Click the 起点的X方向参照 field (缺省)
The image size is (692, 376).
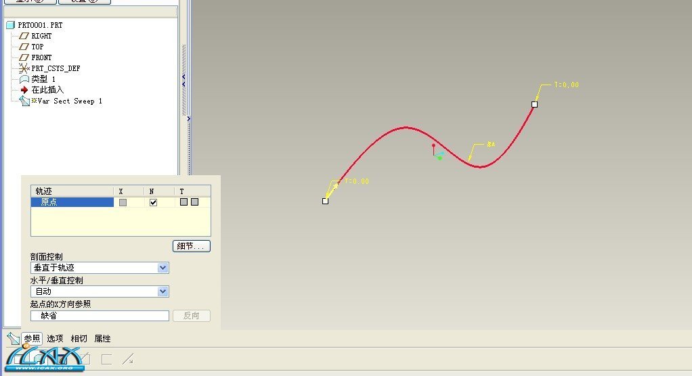pos(100,316)
